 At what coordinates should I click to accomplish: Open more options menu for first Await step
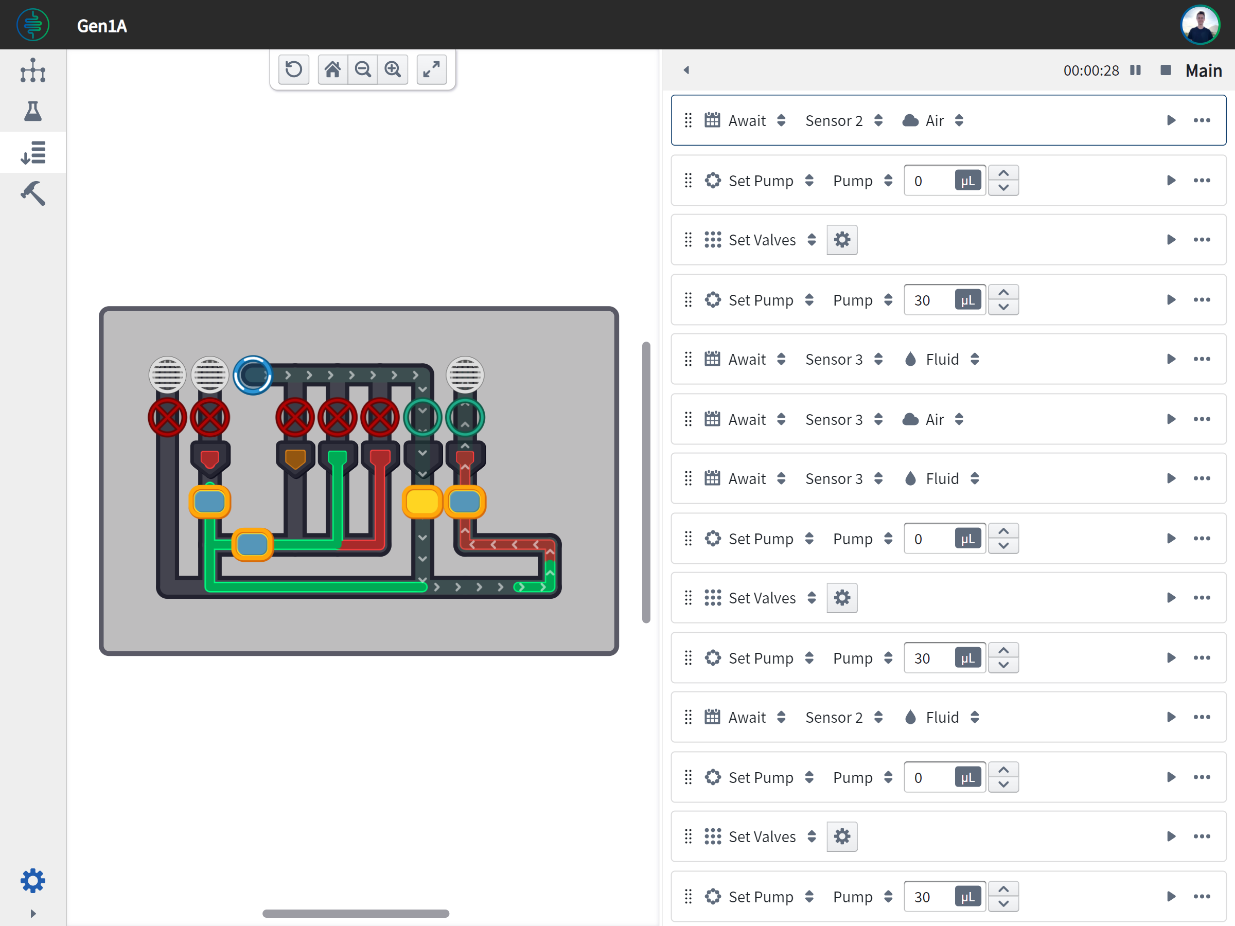(x=1202, y=120)
